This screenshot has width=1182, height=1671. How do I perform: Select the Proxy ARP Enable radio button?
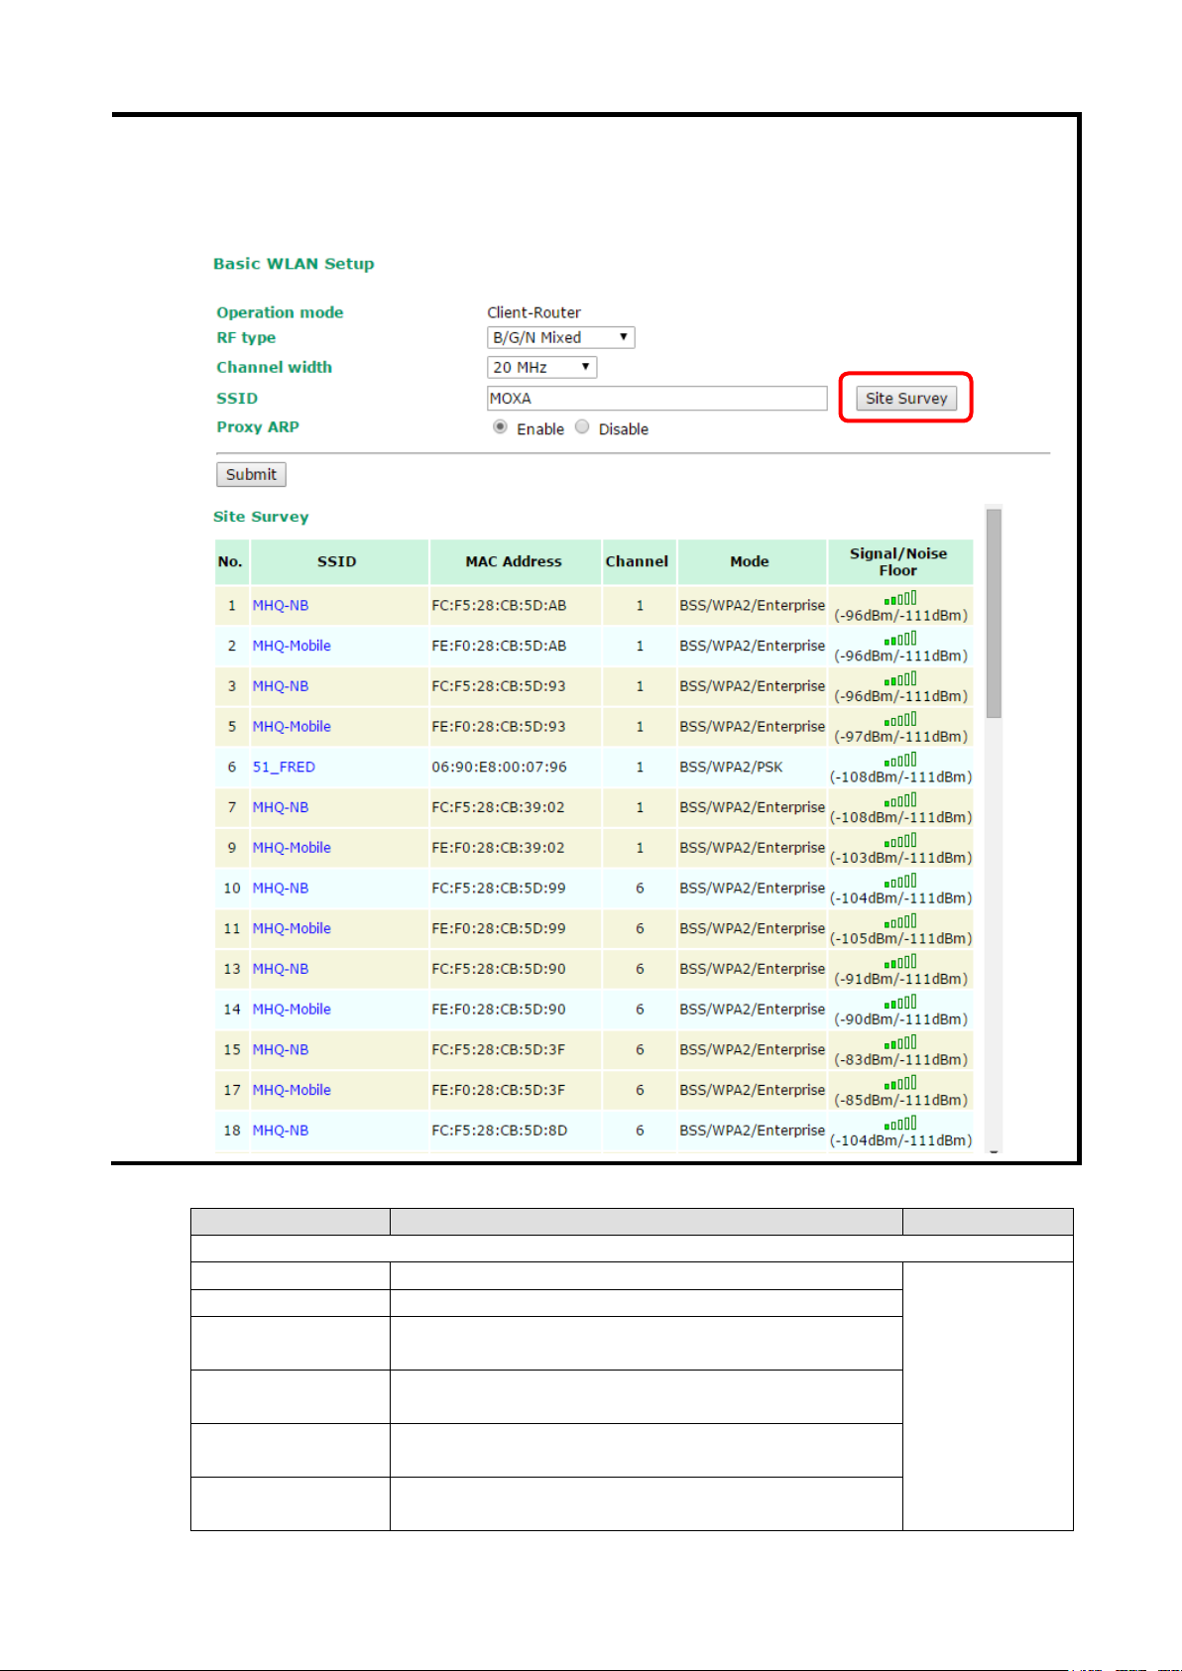click(501, 427)
